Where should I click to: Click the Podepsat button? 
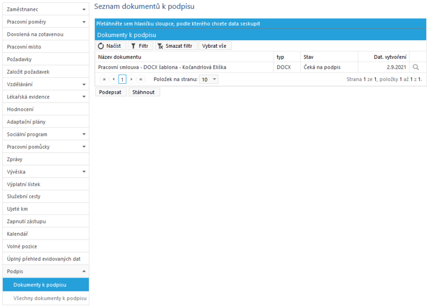pyautogui.click(x=110, y=92)
